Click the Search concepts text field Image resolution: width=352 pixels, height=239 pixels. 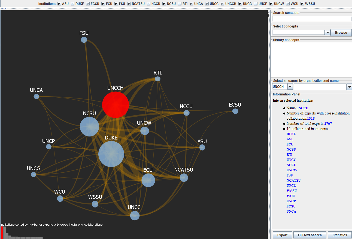pyautogui.click(x=312, y=19)
